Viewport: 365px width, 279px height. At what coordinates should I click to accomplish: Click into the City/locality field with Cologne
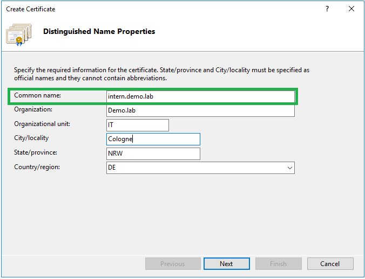click(153, 139)
